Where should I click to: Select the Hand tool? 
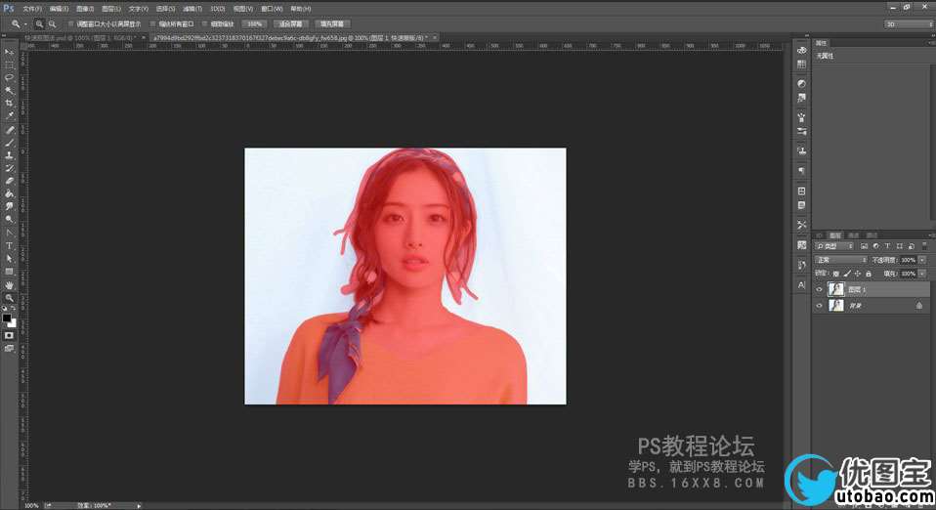[x=9, y=285]
